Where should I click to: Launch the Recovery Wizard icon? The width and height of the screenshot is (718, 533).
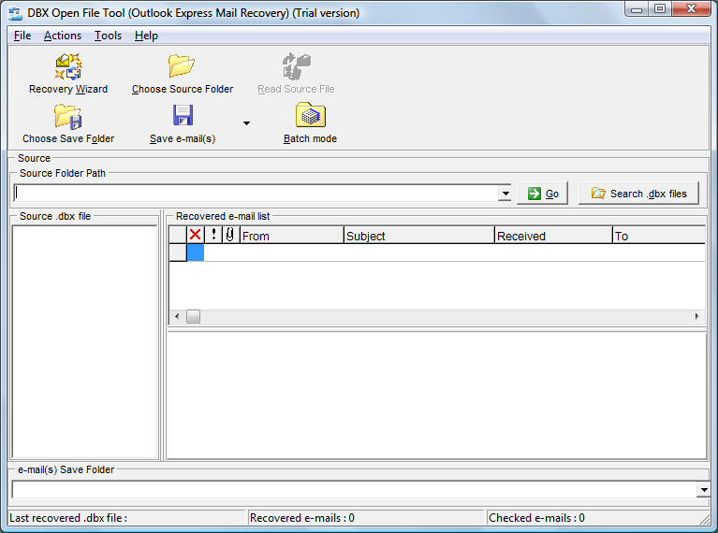click(x=68, y=66)
